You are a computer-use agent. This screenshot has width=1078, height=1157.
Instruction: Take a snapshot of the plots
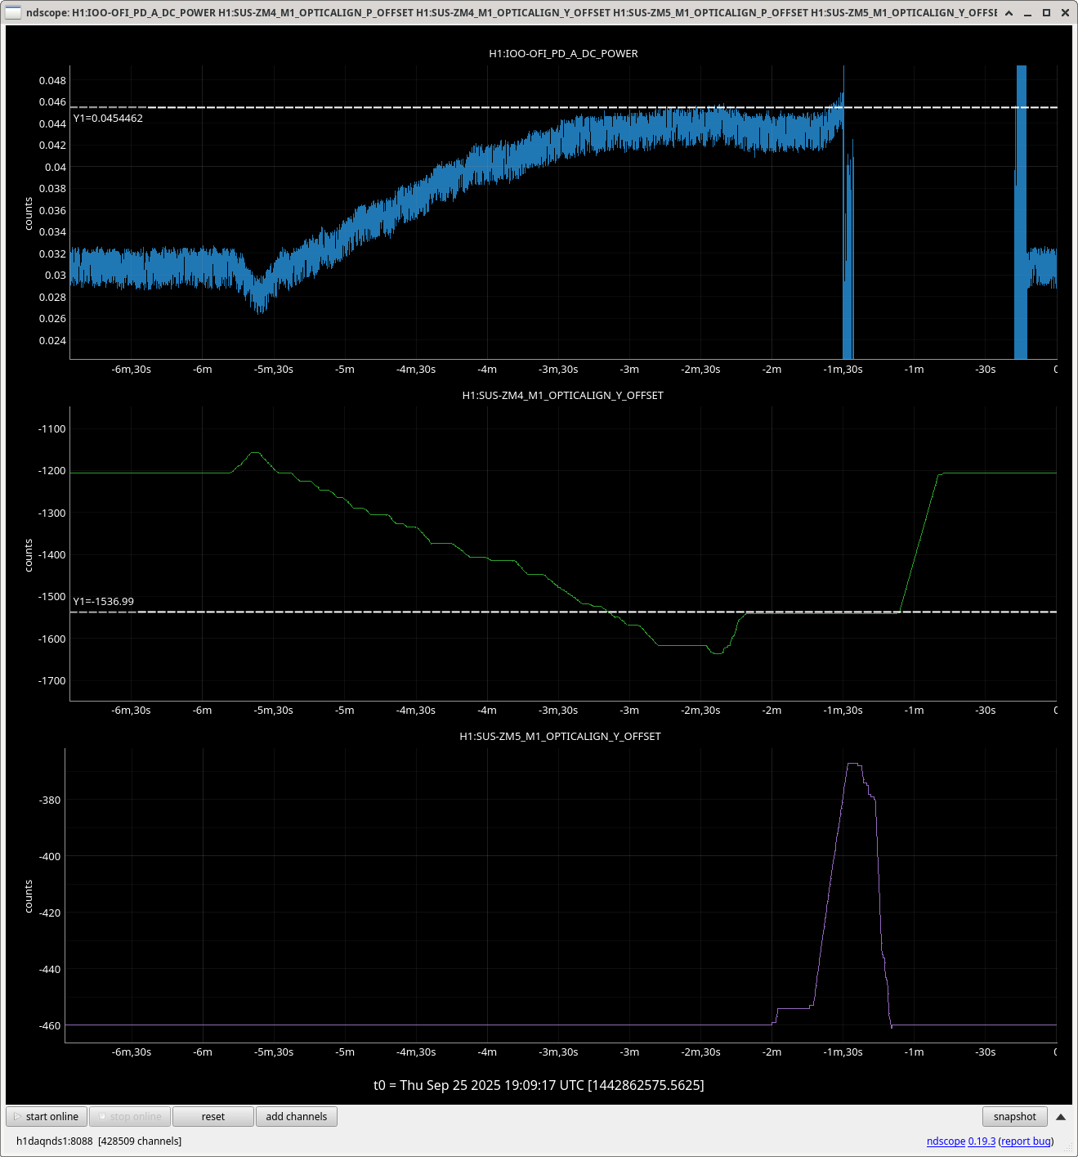point(1014,1117)
